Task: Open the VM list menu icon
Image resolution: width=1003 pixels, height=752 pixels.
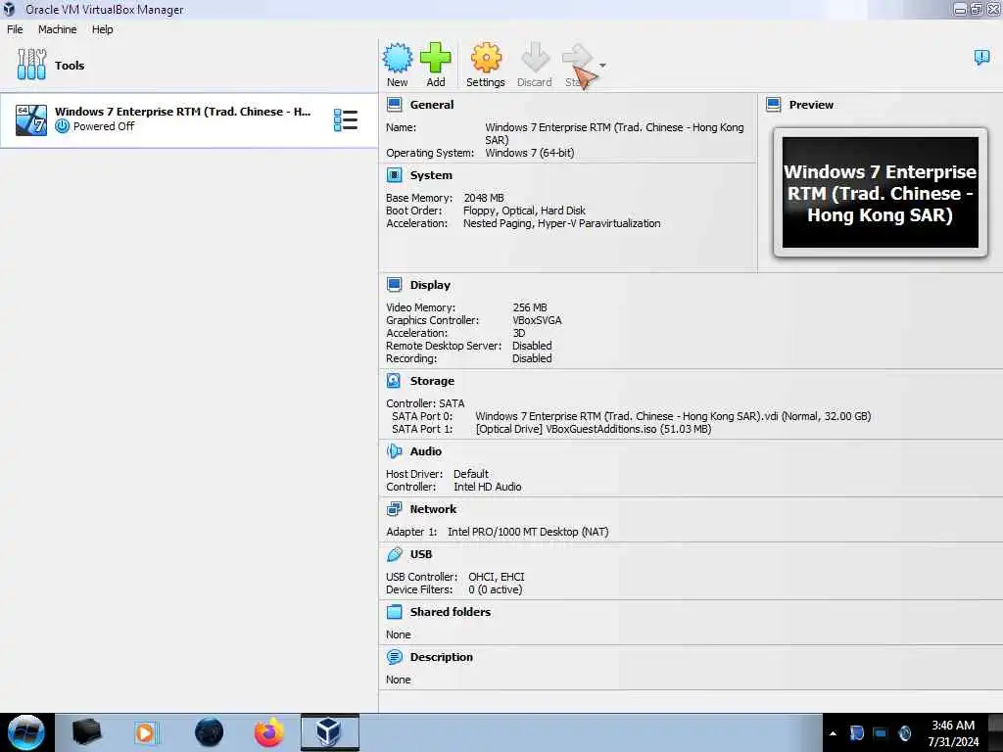Action: click(346, 120)
